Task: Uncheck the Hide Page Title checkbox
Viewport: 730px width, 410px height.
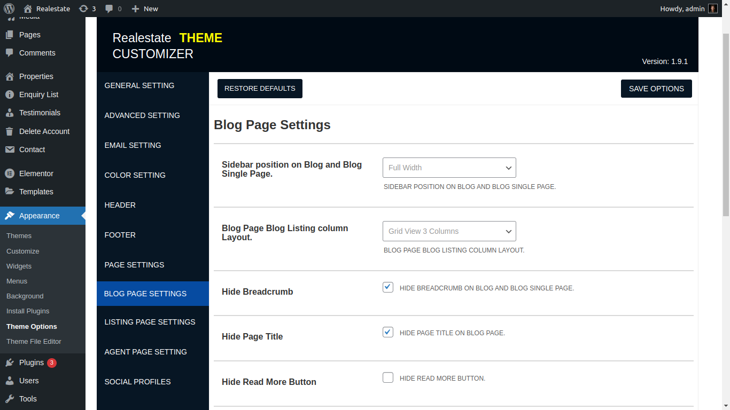Action: 388,332
